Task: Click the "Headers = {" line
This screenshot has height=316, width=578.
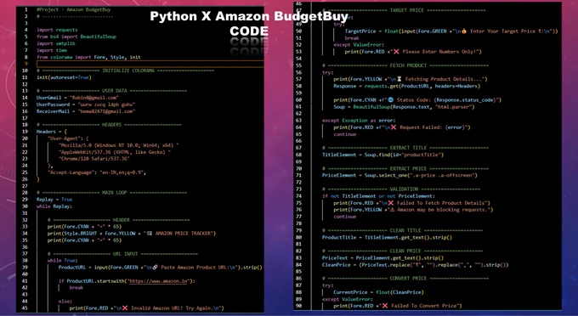Action: [52, 132]
